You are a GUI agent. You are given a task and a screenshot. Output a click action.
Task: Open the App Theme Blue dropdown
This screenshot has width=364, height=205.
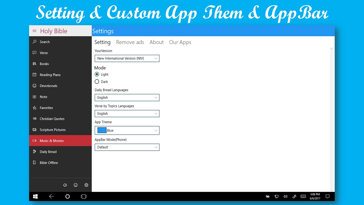[x=127, y=130]
